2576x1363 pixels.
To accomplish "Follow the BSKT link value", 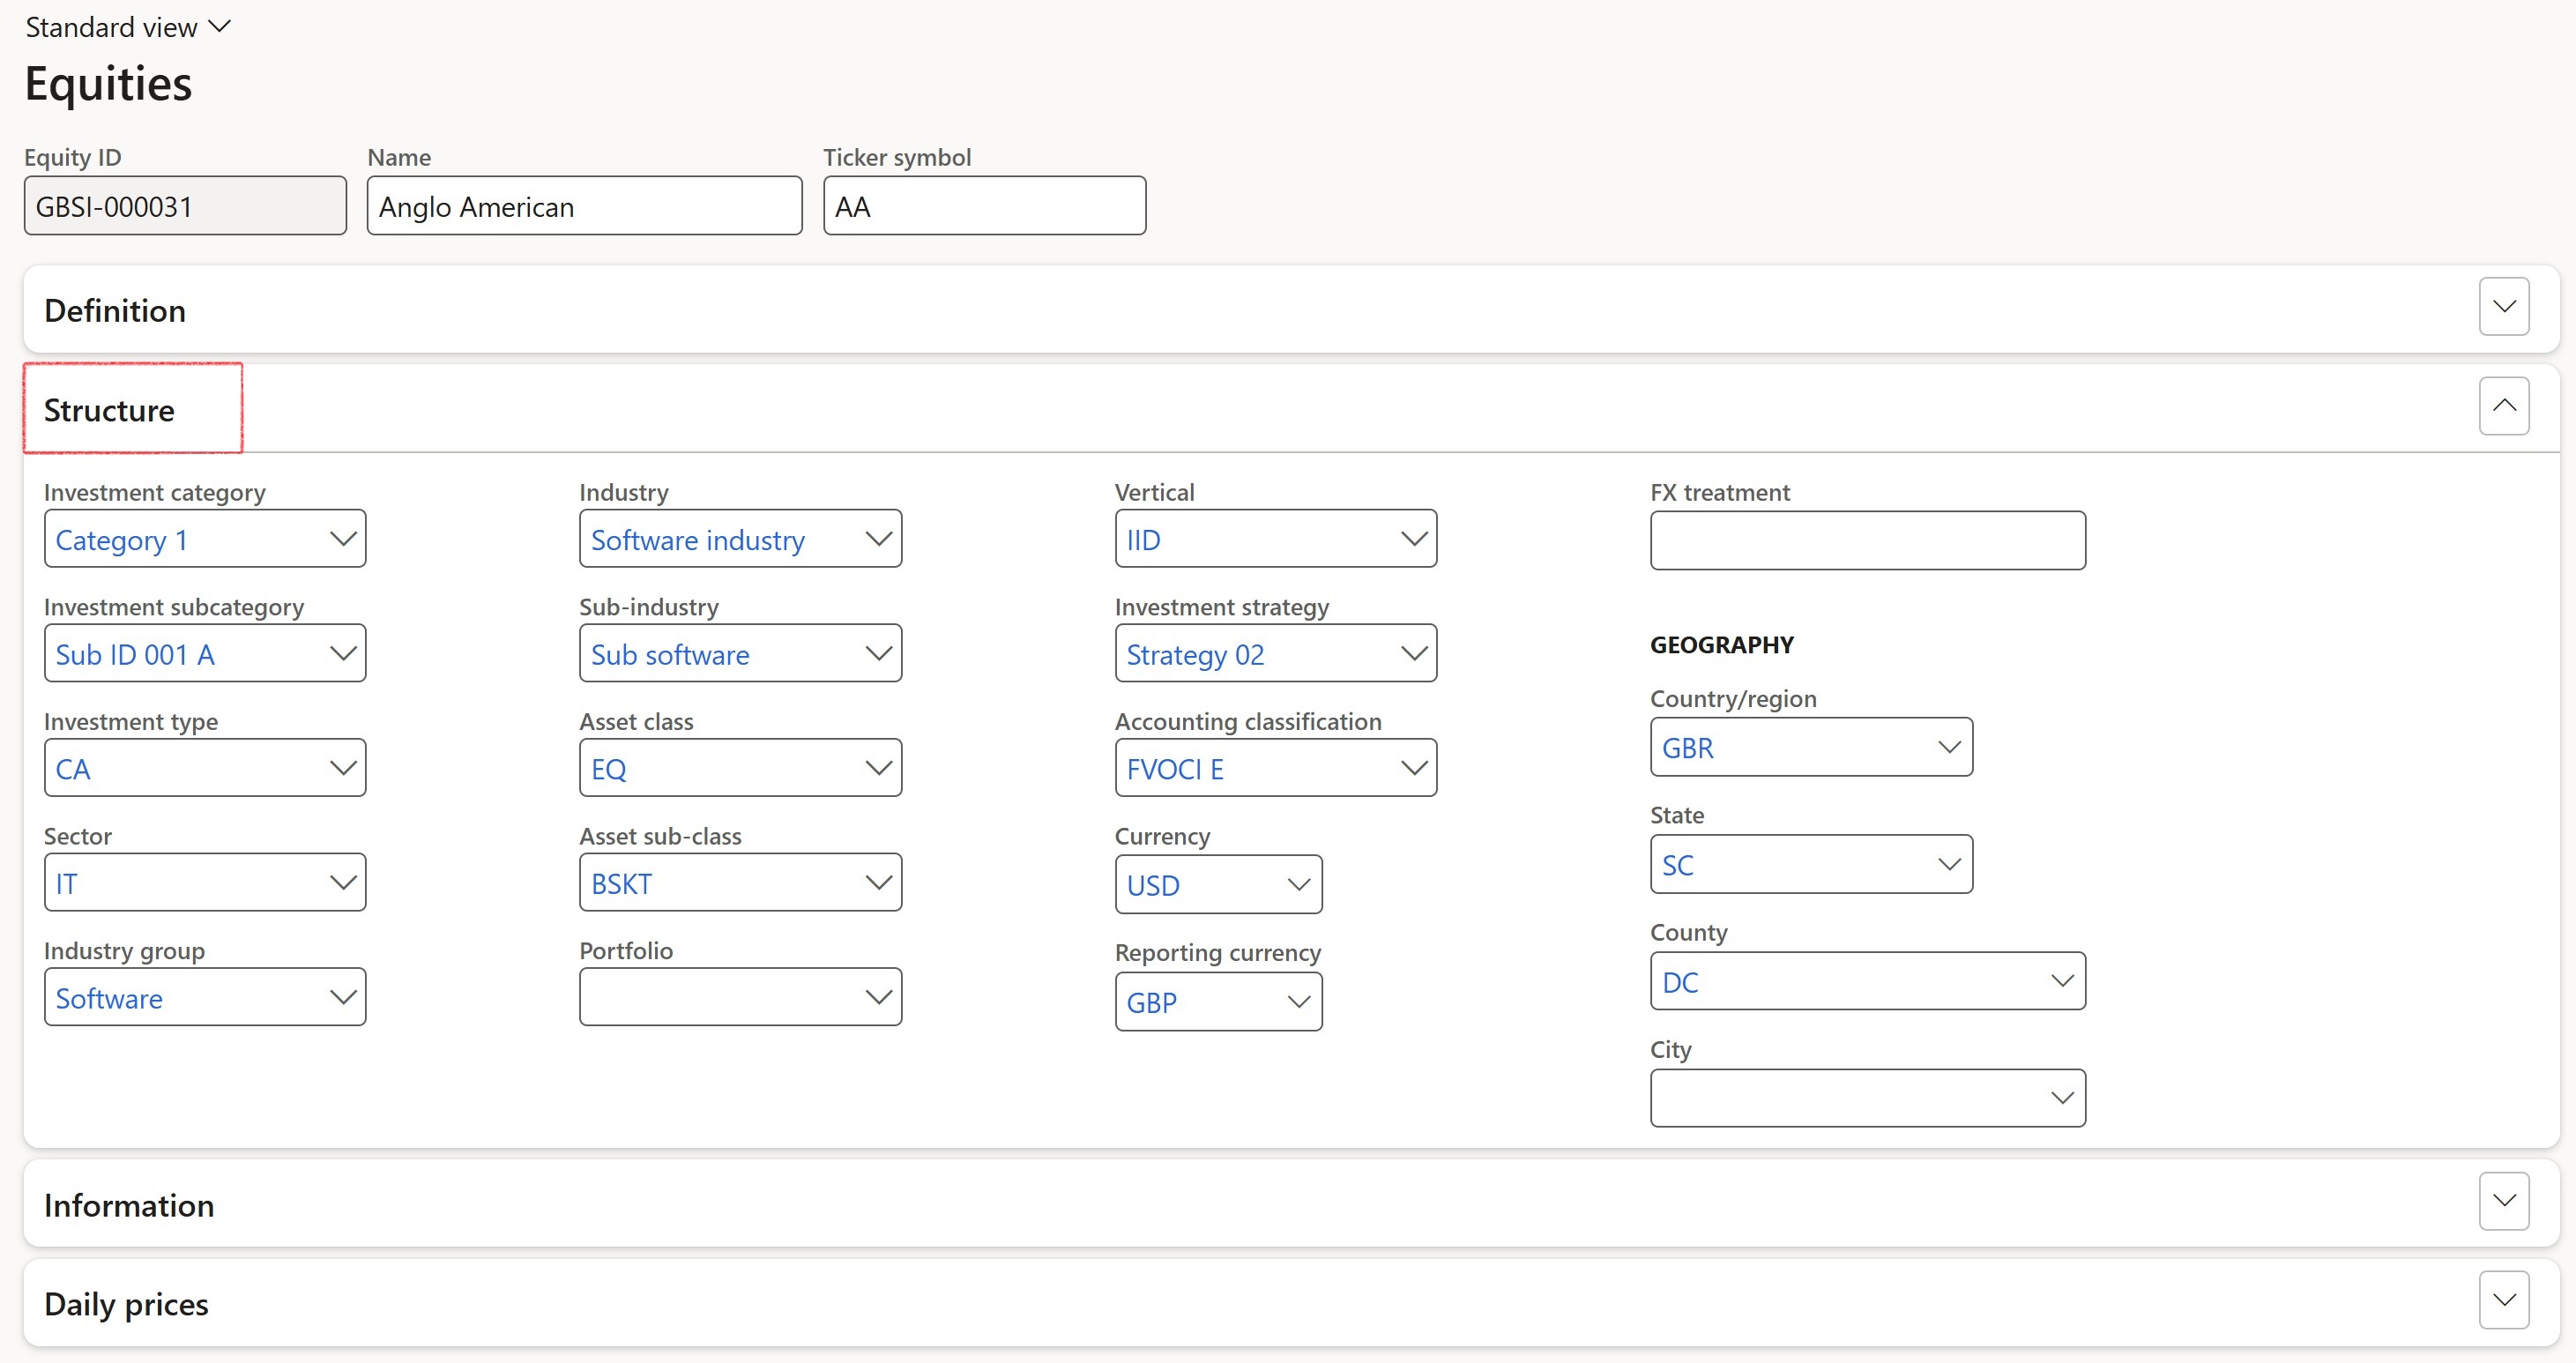I will point(621,884).
